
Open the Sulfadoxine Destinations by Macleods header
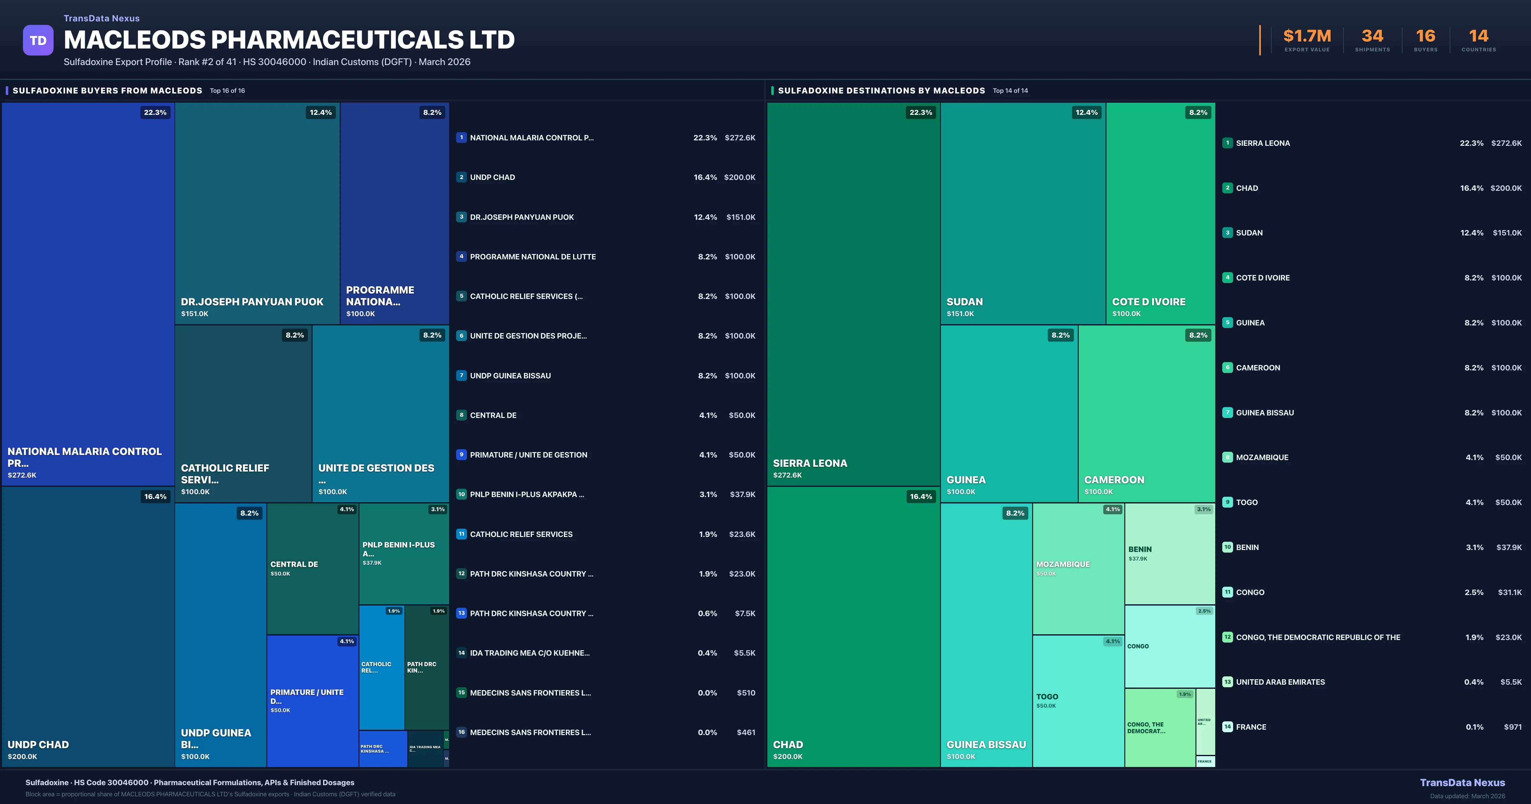[x=881, y=90]
